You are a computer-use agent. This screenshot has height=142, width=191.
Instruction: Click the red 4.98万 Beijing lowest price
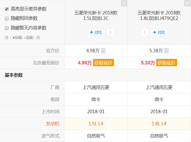(85, 63)
